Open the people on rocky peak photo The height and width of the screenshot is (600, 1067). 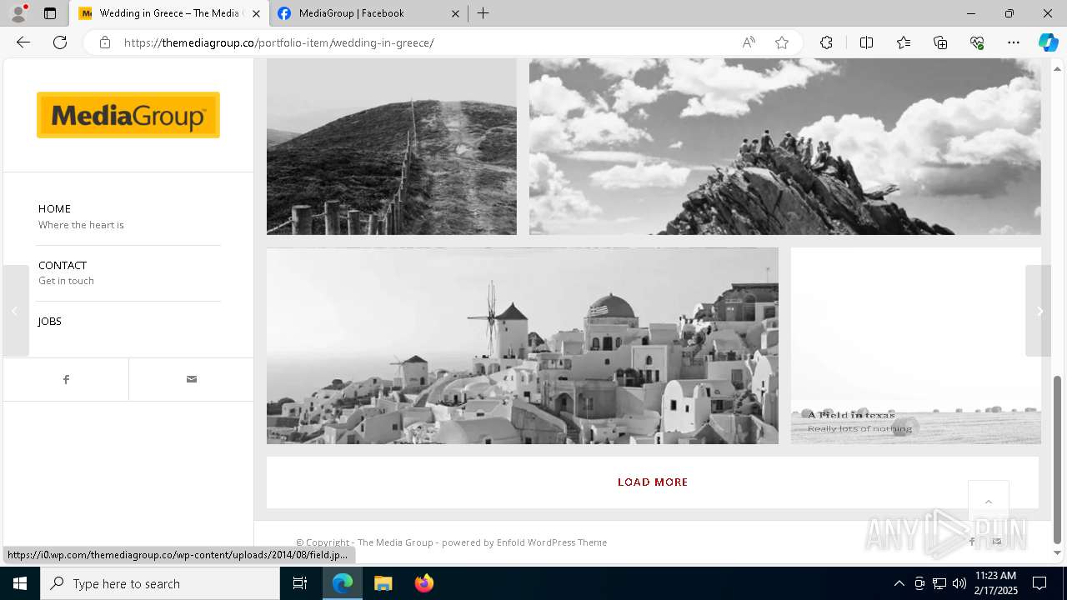pyautogui.click(x=785, y=147)
